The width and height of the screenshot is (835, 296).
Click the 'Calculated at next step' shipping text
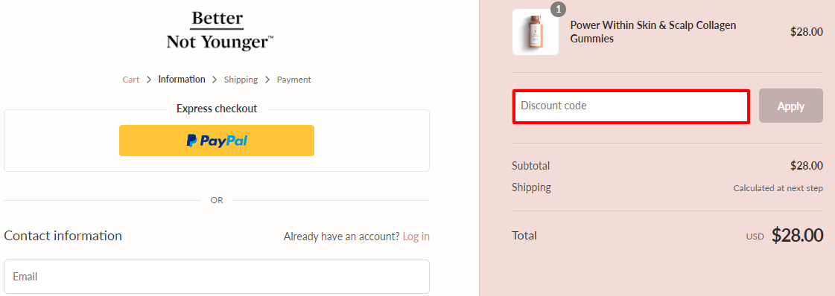(x=778, y=188)
